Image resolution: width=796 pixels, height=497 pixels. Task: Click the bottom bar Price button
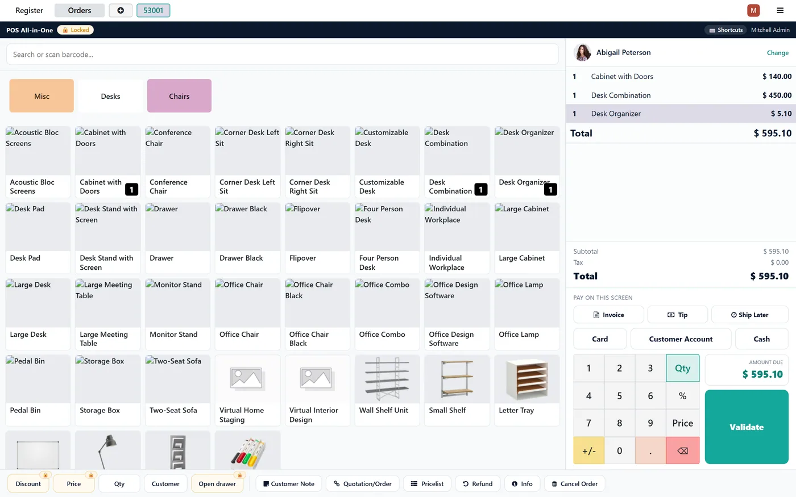tap(74, 484)
